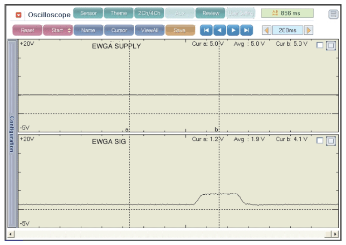Maximize the EWGA SUPPLY channel window icon

click(x=331, y=46)
